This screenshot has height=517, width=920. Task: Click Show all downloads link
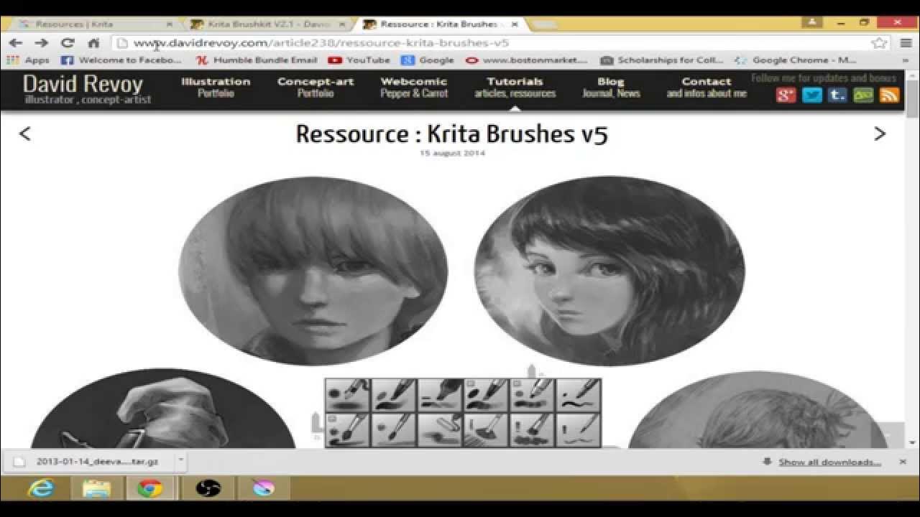(829, 462)
